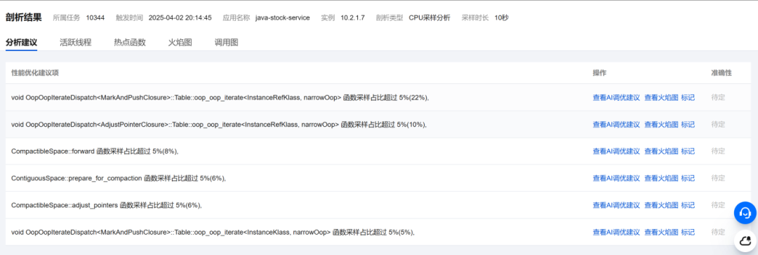This screenshot has width=758, height=255.
Task: View AI tuning advice for AdjustPointerClosure row
Action: tap(616, 124)
